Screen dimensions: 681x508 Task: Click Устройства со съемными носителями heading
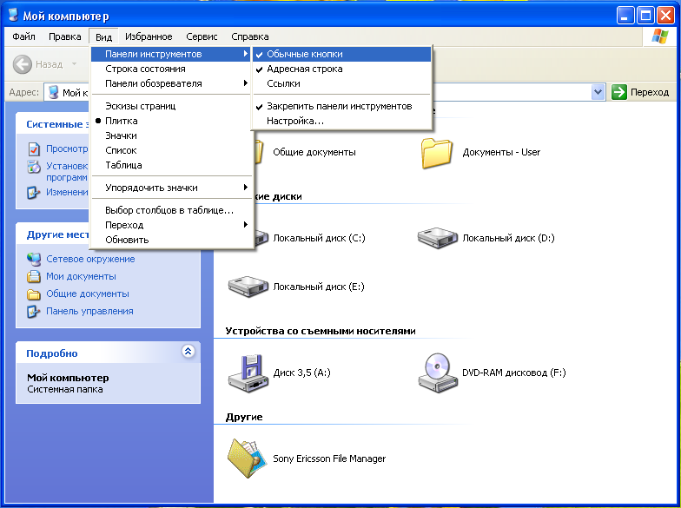pyautogui.click(x=321, y=332)
